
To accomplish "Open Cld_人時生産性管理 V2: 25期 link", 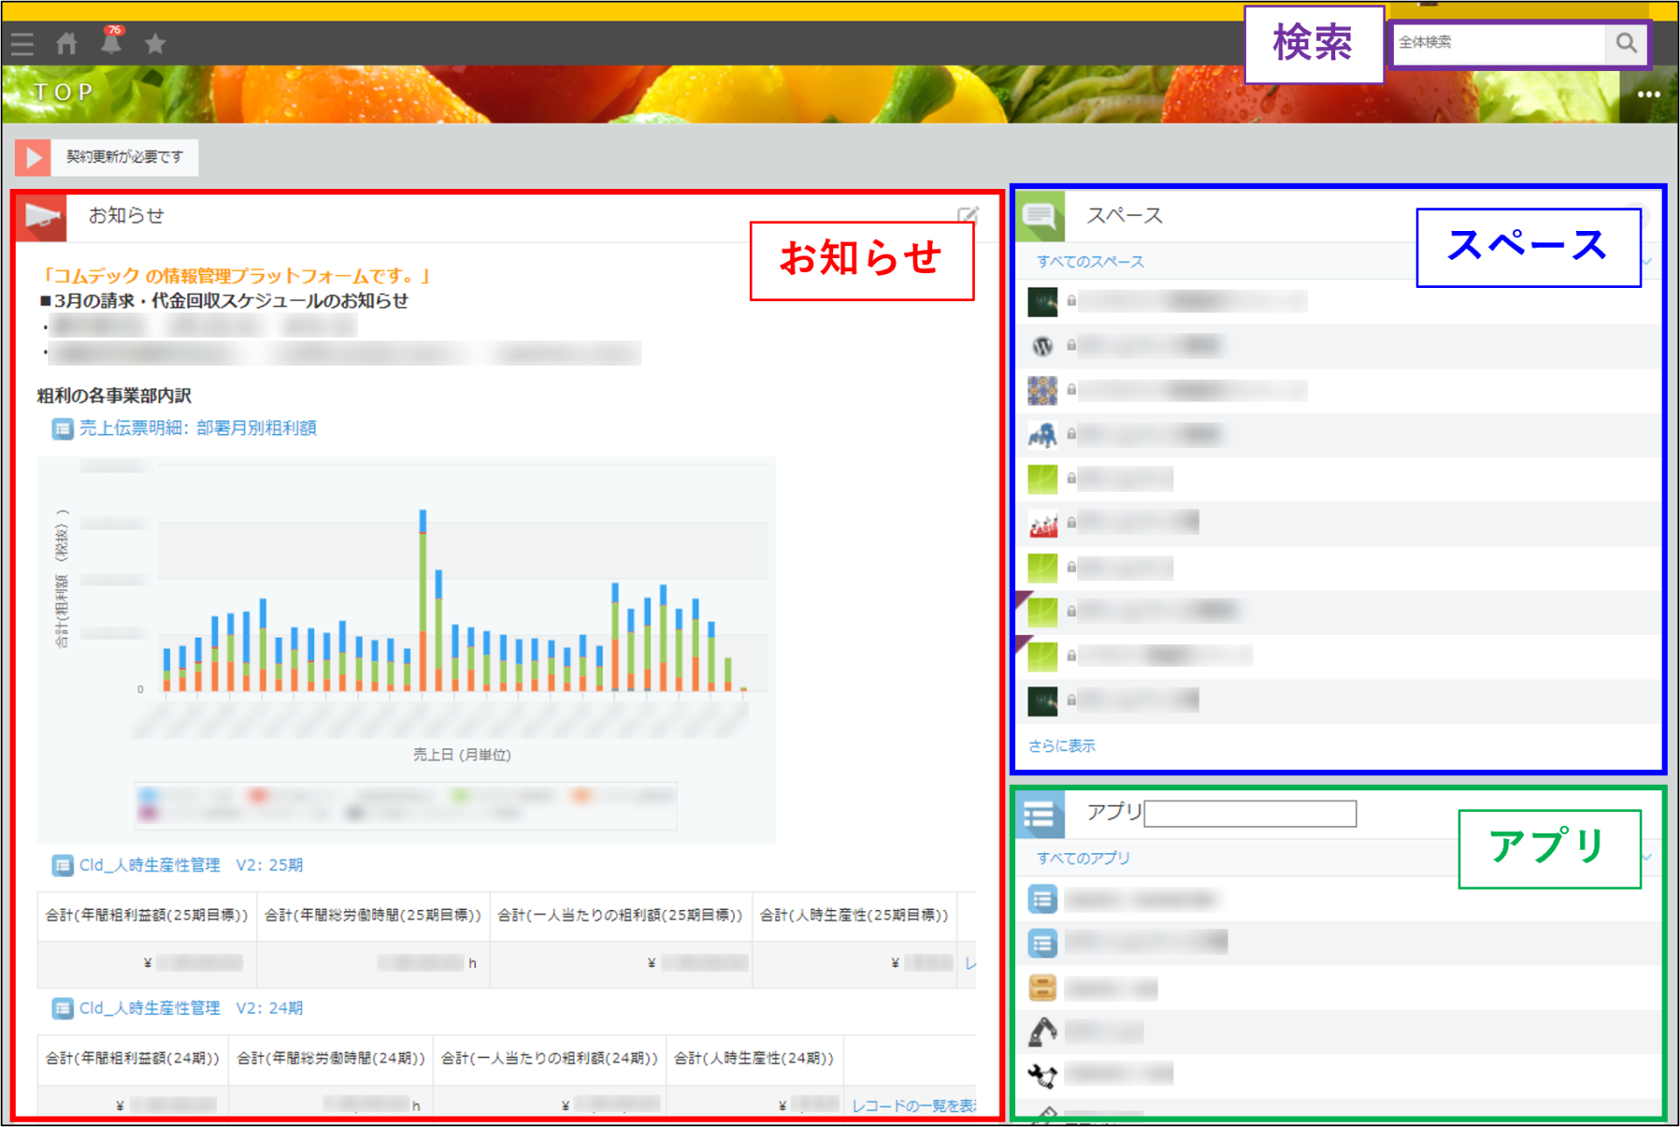I will point(191,865).
